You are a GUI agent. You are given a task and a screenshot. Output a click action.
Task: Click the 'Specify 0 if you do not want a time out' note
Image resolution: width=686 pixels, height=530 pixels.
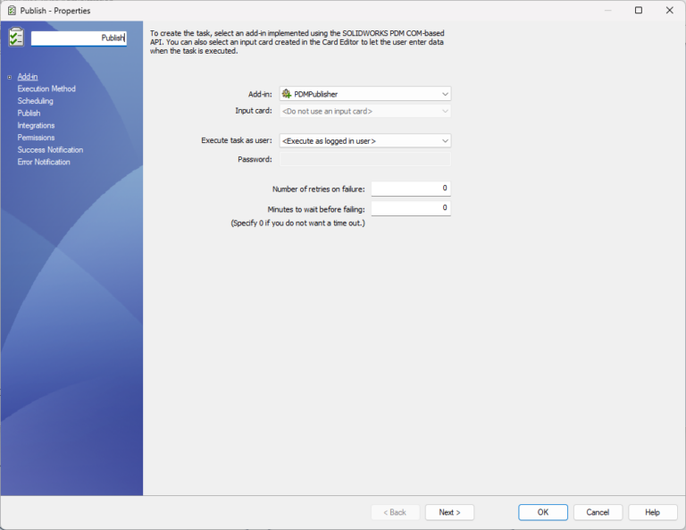pyautogui.click(x=297, y=223)
